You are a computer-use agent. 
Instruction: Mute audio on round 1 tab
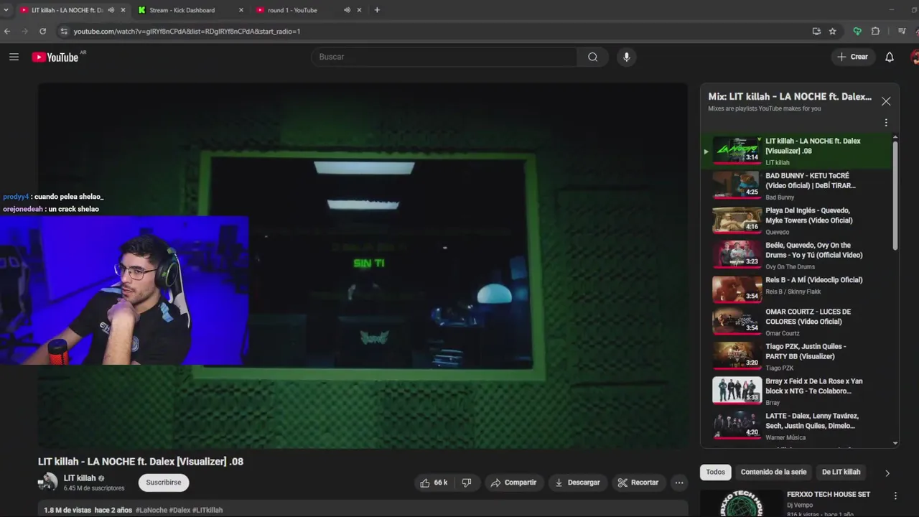pyautogui.click(x=347, y=10)
